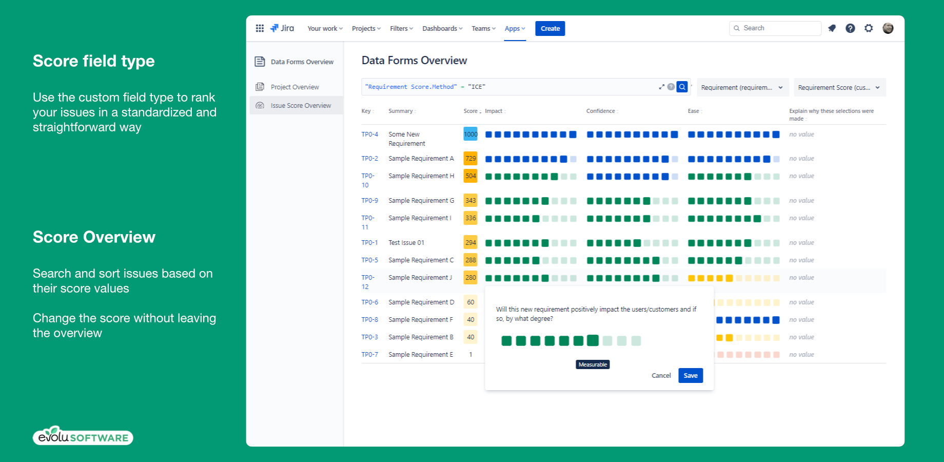Open the Requirement Score (cus... field dropdown
Screen dimensions: 944x462
coord(840,87)
